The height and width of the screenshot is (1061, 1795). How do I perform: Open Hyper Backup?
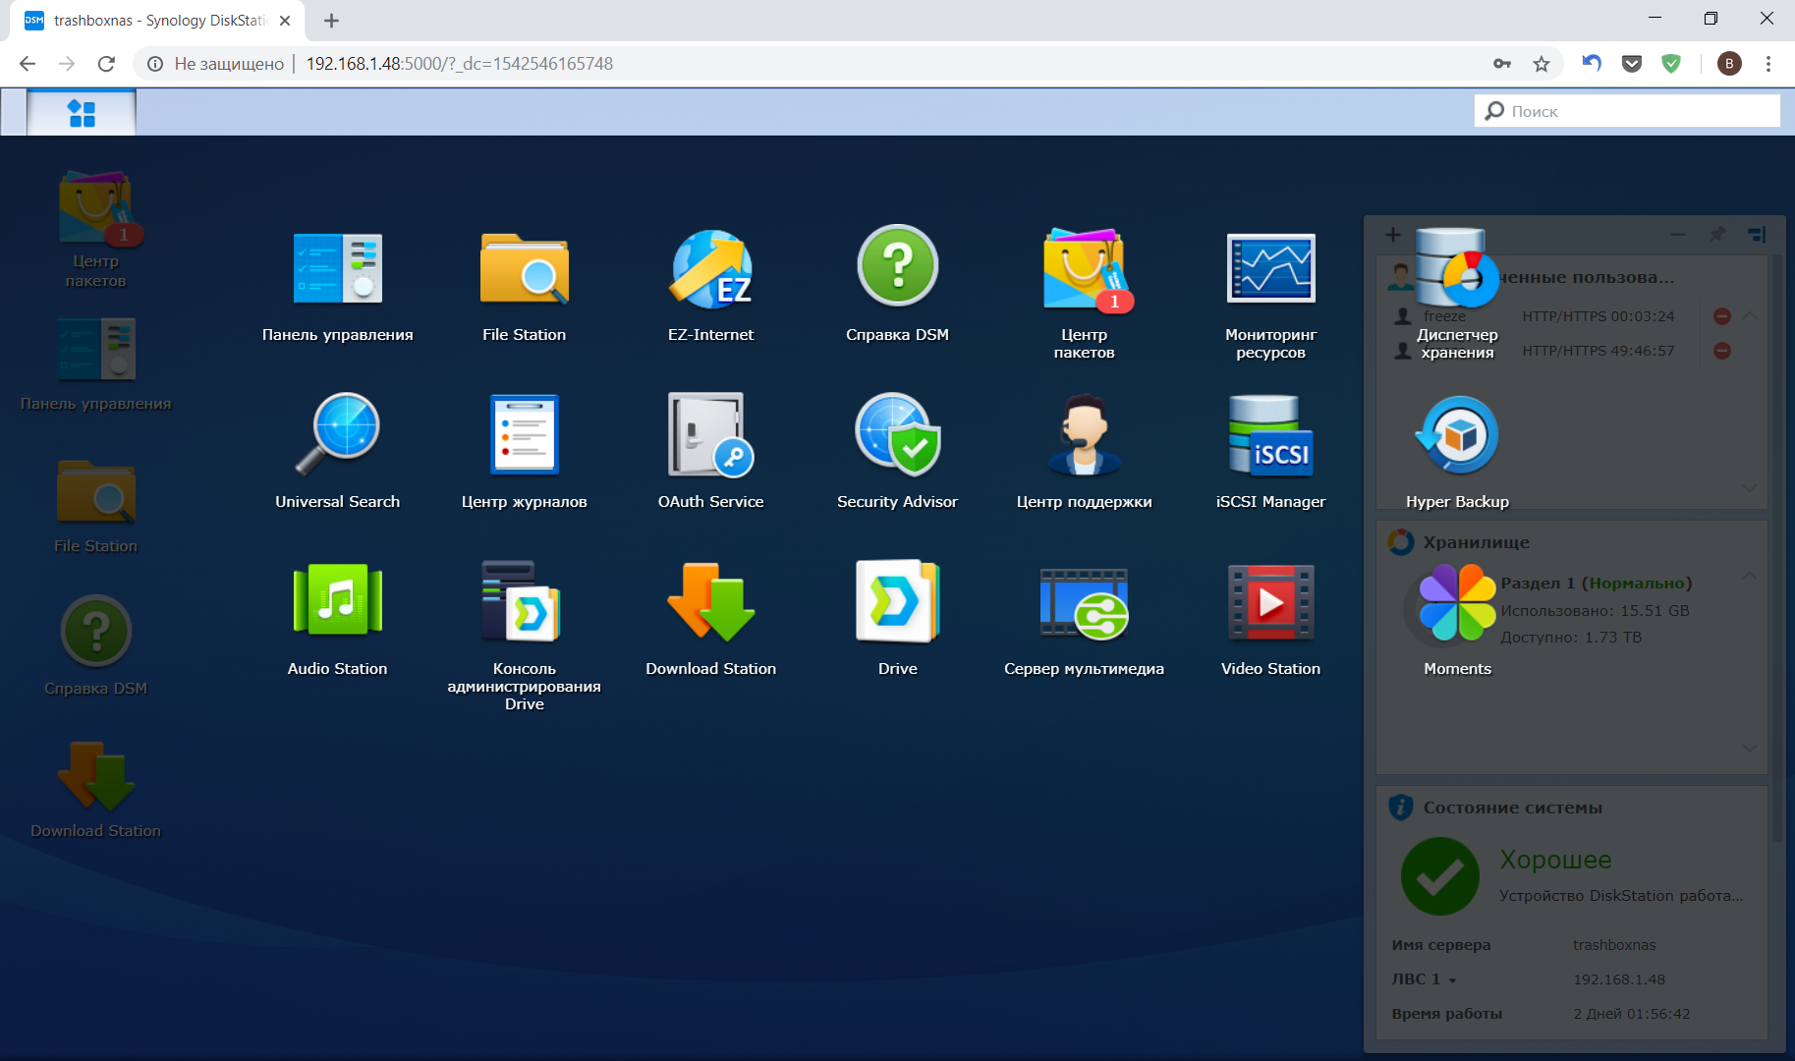(x=1457, y=452)
